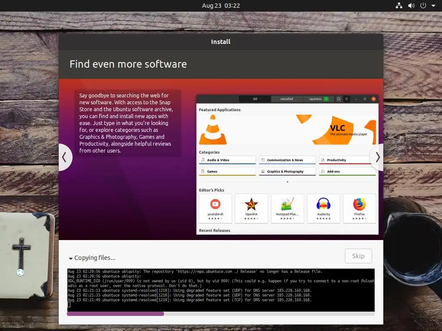Click the picture icon beside Graphics & Photography
This screenshot has width=442, height=331.
(263, 172)
